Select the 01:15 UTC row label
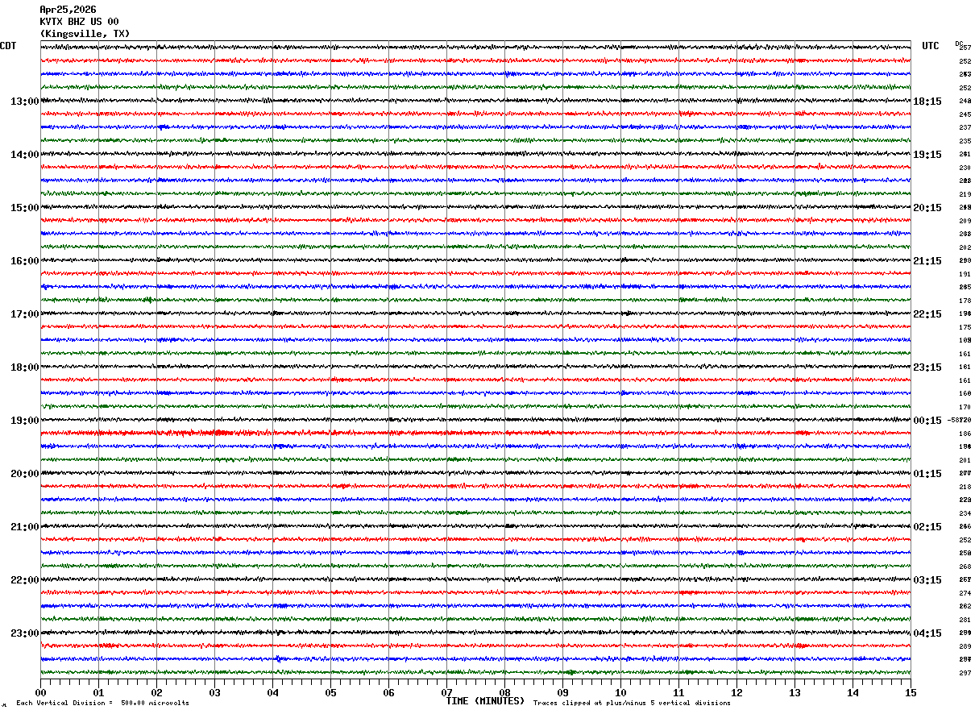This screenshot has width=975, height=714. (927, 474)
